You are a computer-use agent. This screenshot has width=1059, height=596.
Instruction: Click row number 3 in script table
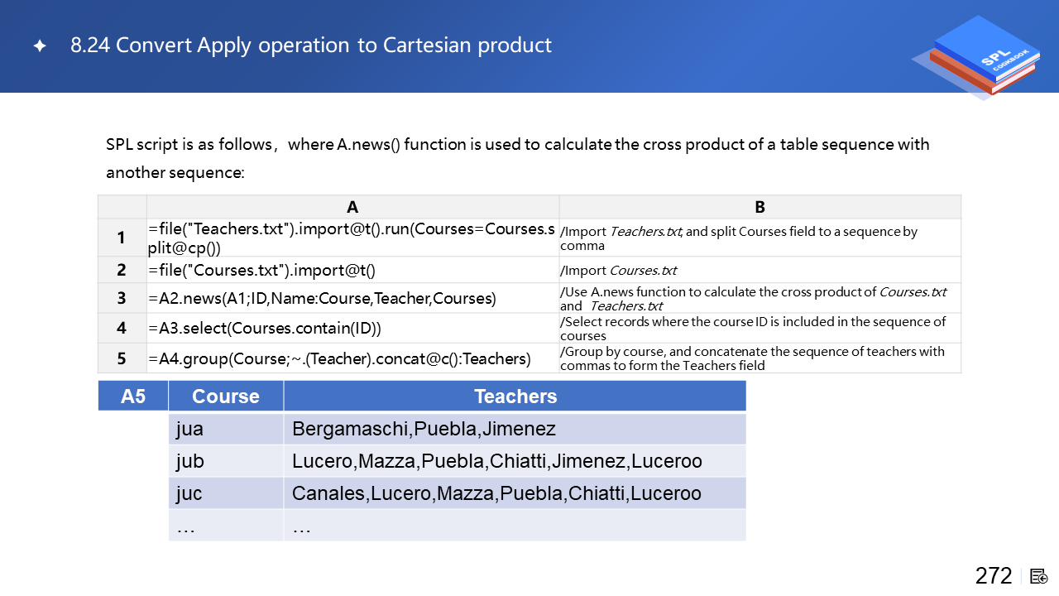(122, 299)
